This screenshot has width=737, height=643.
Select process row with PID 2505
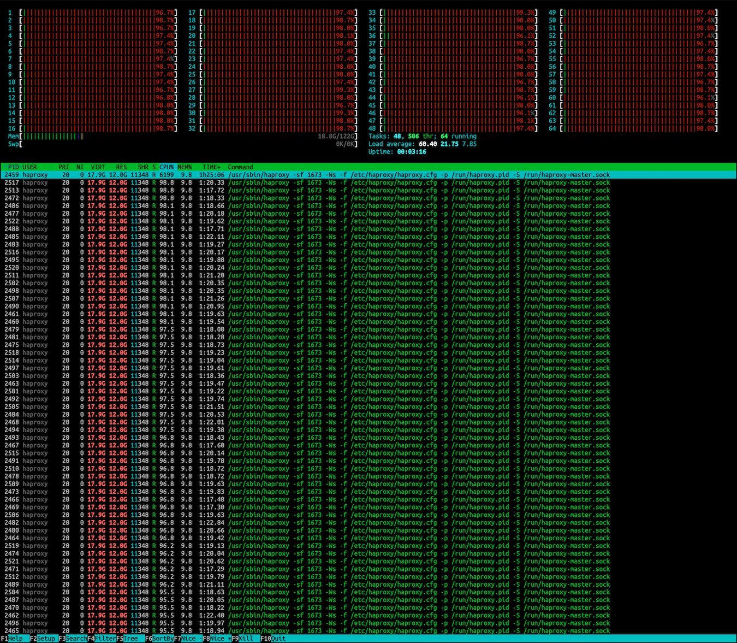[368, 406]
